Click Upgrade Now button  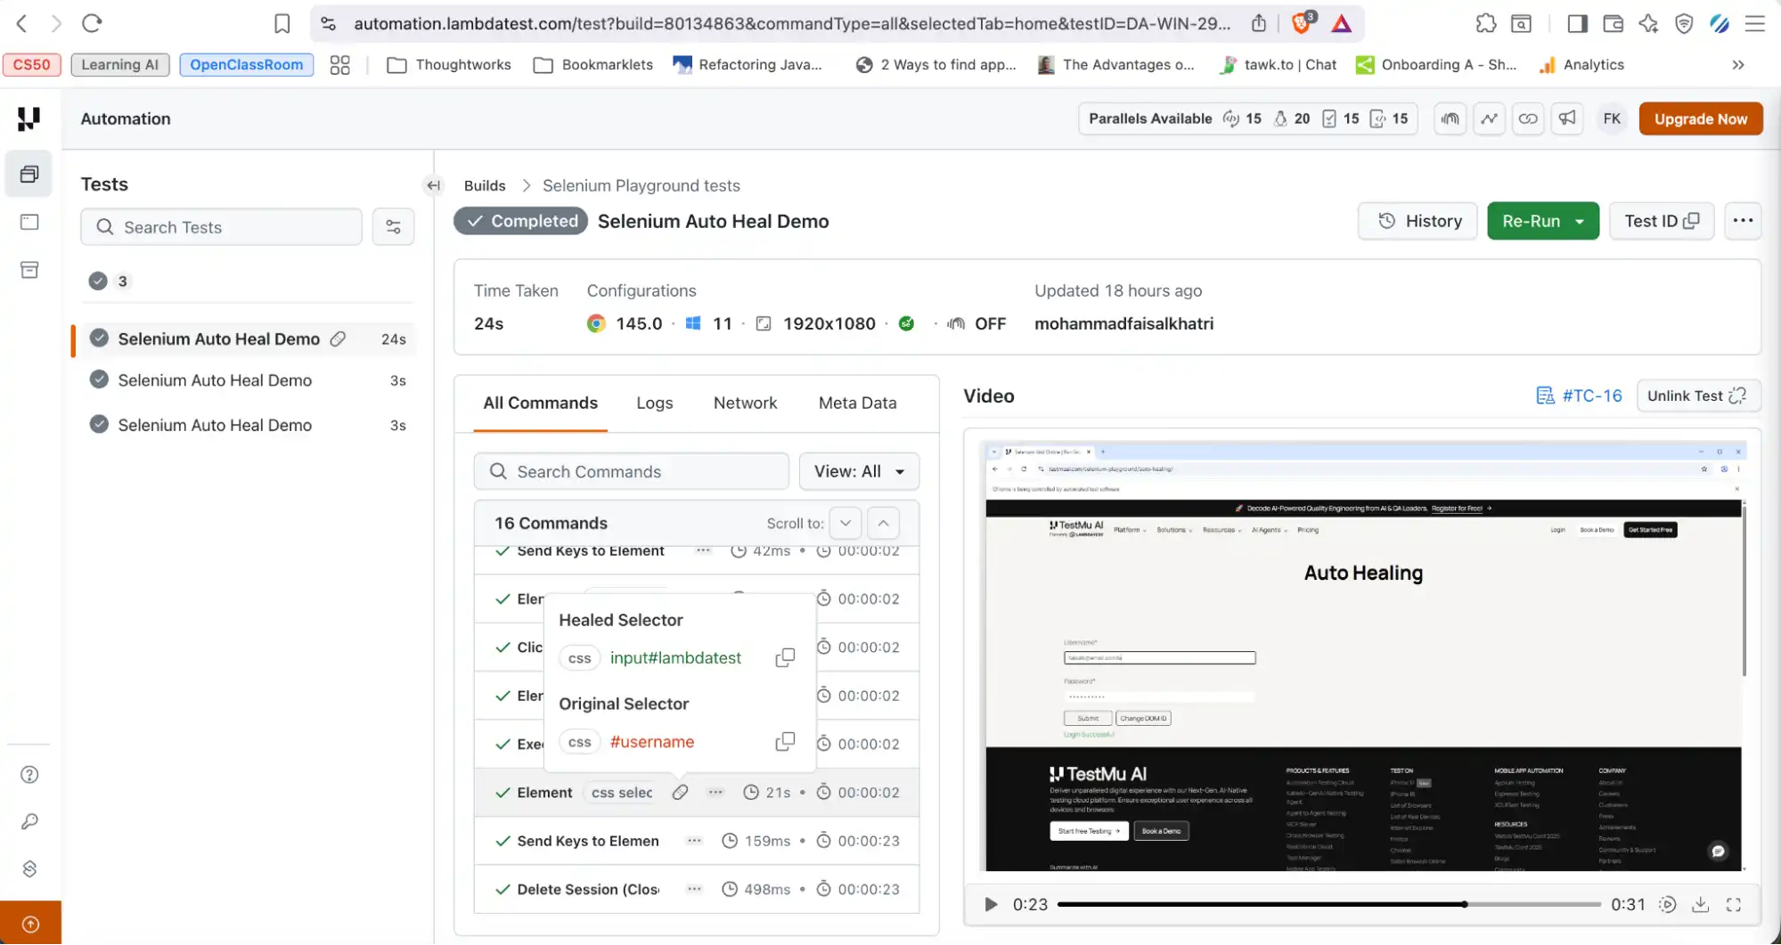tap(1700, 119)
